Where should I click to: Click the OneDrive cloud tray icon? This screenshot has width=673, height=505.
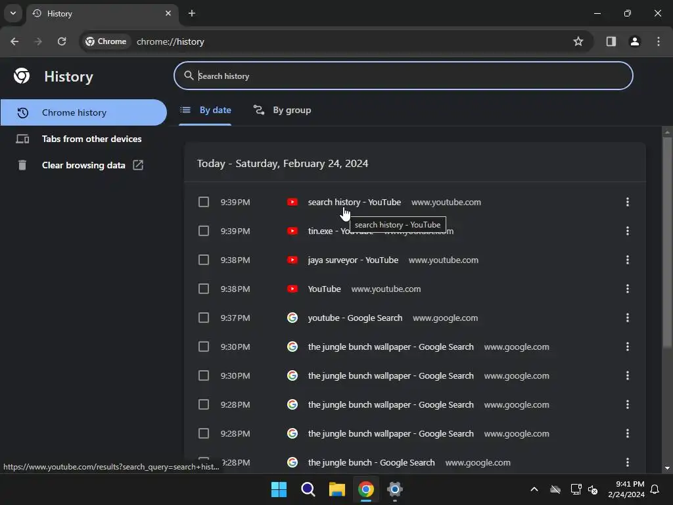555,489
